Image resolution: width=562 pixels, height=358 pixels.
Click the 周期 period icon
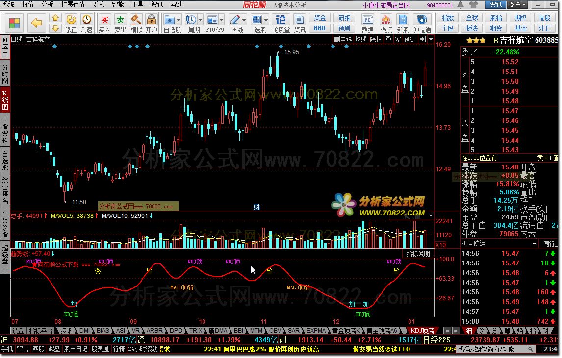(x=191, y=19)
